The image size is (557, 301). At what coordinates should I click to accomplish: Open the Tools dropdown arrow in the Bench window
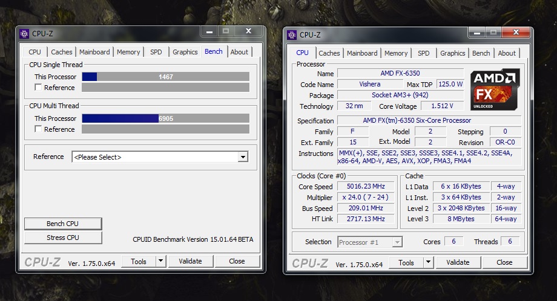tap(160, 261)
